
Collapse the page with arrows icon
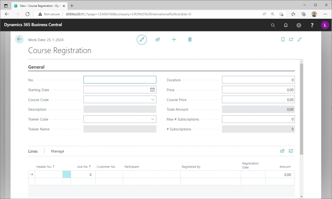(299, 39)
